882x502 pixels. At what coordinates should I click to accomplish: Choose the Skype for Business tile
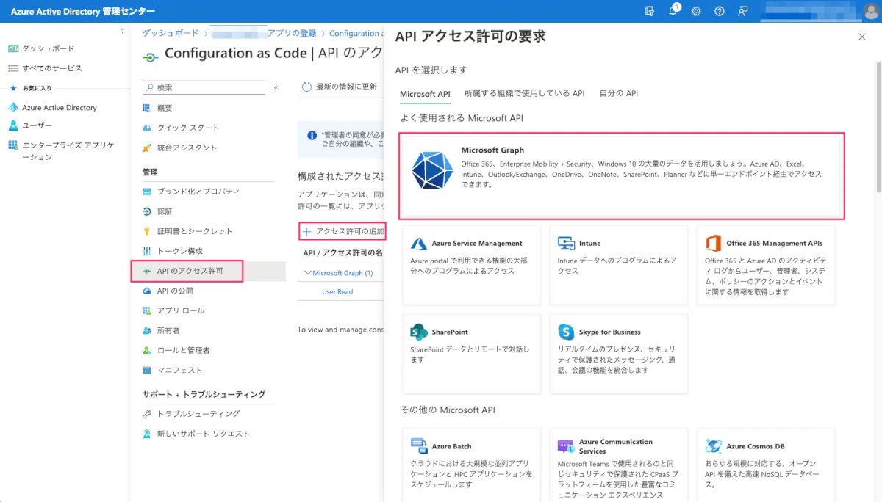(618, 353)
